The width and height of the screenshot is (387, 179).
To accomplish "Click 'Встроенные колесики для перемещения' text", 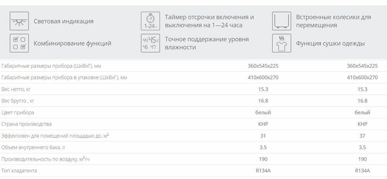I will click(334, 21).
